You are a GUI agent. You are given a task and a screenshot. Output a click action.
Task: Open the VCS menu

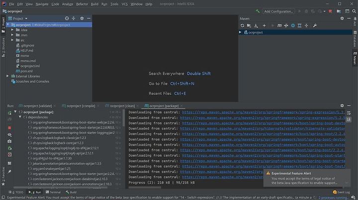(124, 4)
